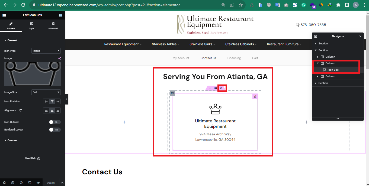Image resolution: width=369 pixels, height=186 pixels.
Task: Open the Financing link
Action: coord(234,58)
